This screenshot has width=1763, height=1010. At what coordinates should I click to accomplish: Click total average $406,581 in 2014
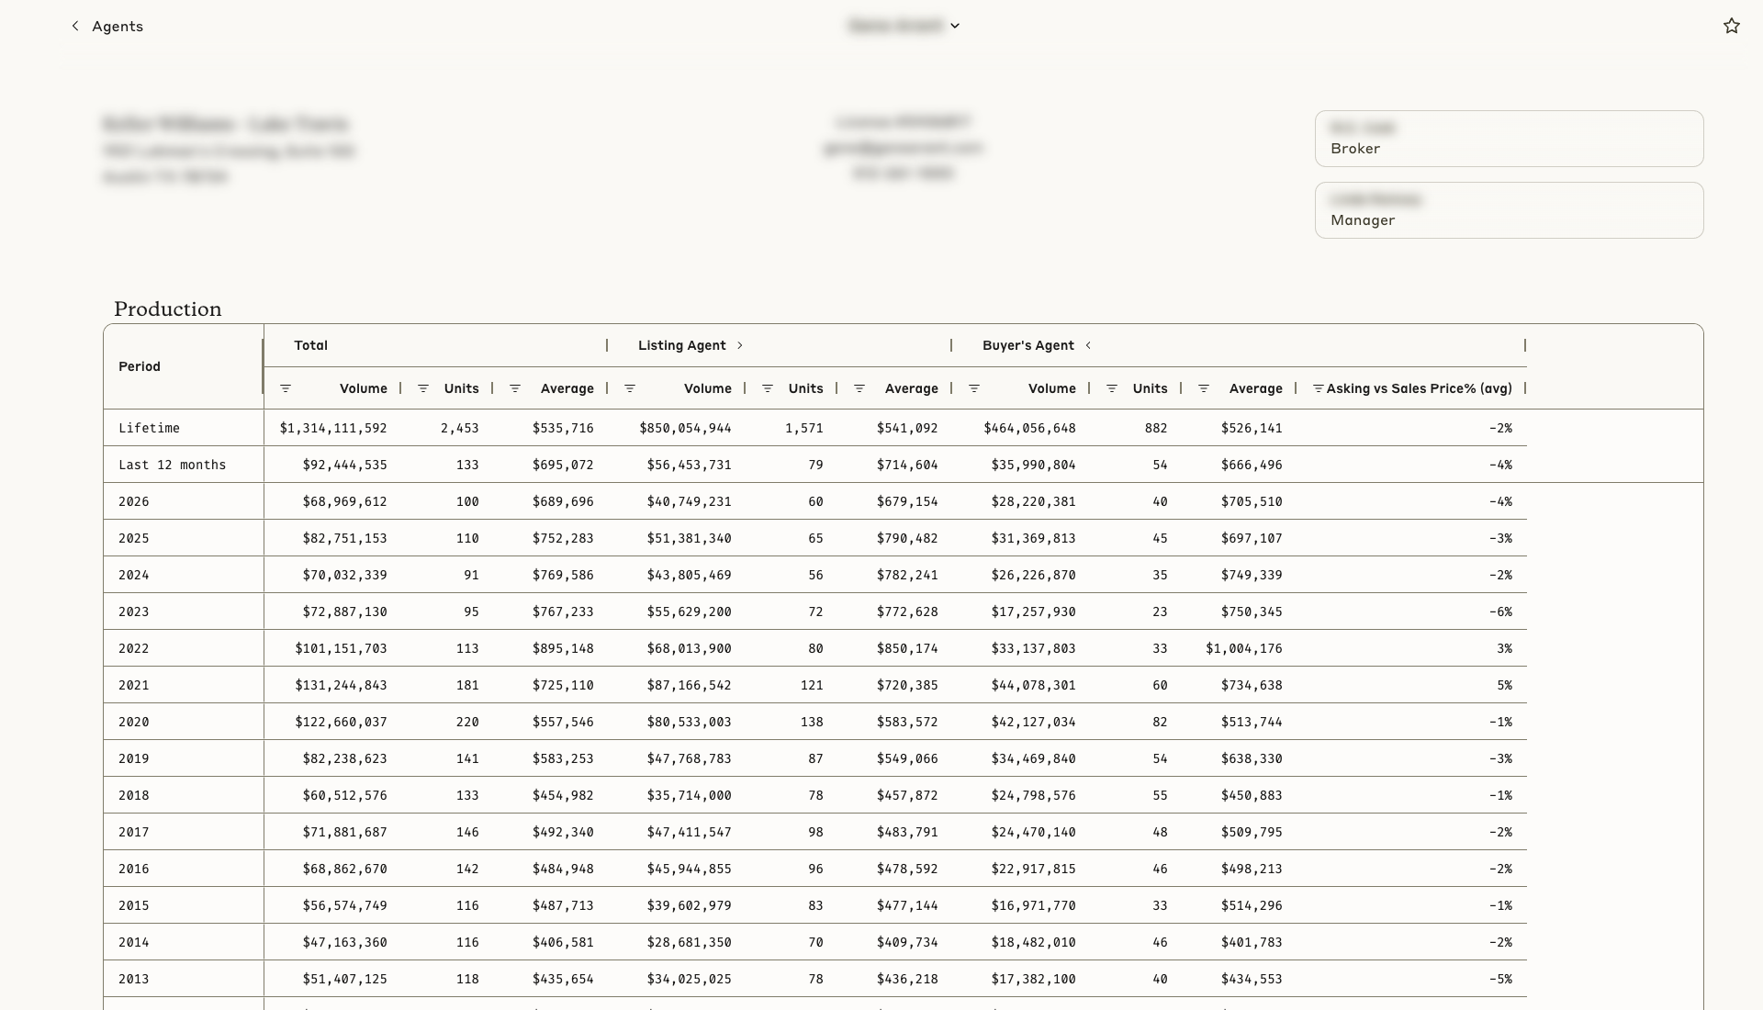pos(563,942)
